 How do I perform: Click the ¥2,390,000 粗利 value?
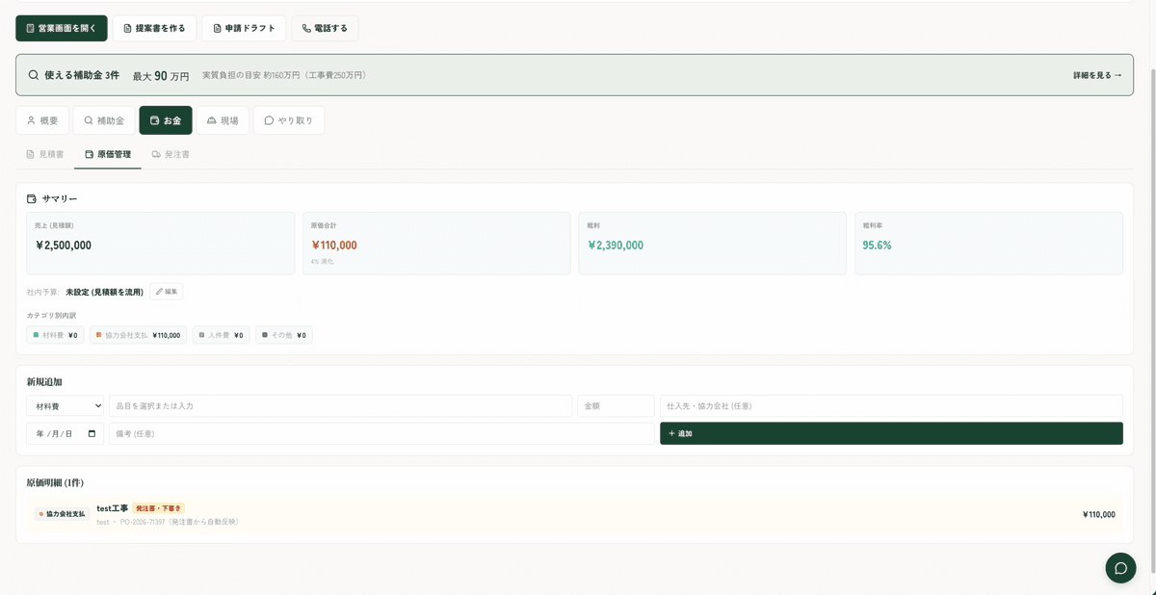point(616,246)
